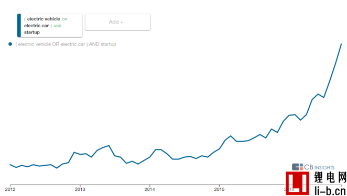
Task: Click the Add + term button
Action: pyautogui.click(x=118, y=22)
